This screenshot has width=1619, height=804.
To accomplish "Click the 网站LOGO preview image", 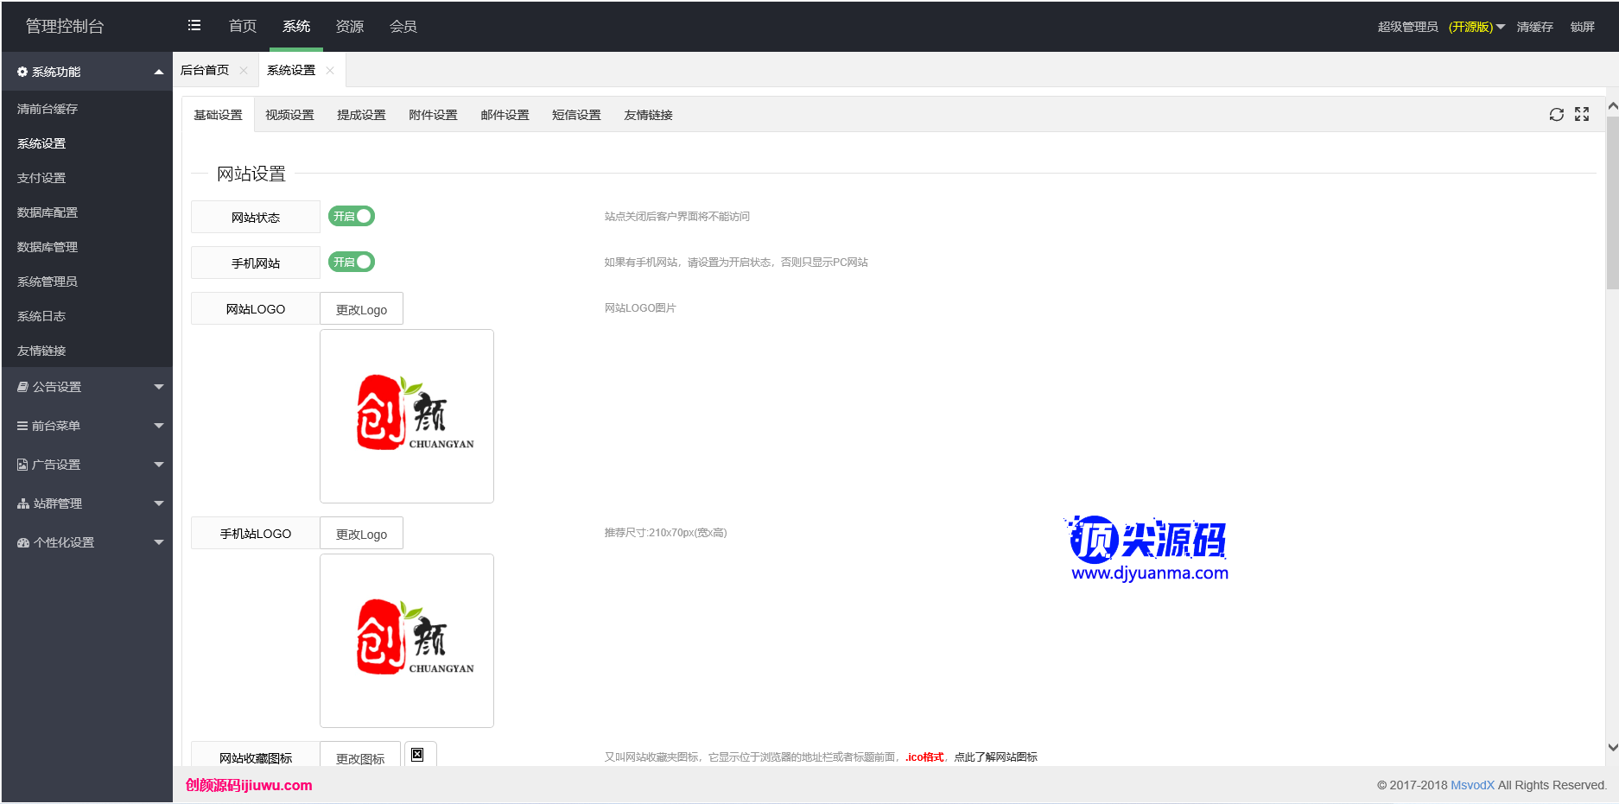I will [407, 416].
